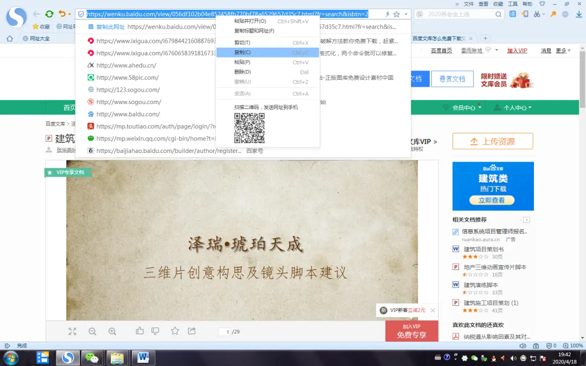Open Word from the taskbar
This screenshot has width=586, height=366.
coord(143,358)
